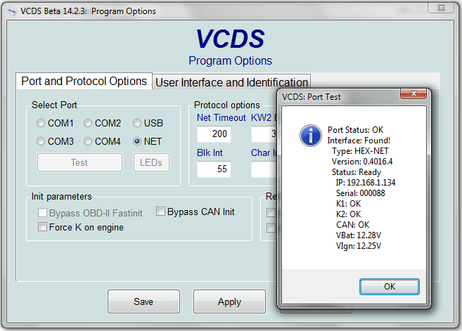
Task: Click the Protocol options group label
Action: point(227,105)
